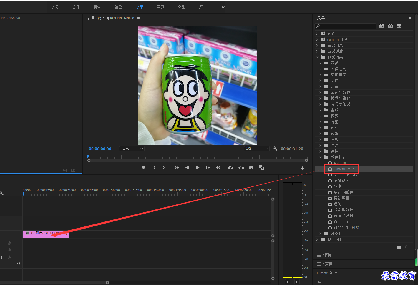Open the comparison view icon
The image size is (418, 285).
(261, 168)
